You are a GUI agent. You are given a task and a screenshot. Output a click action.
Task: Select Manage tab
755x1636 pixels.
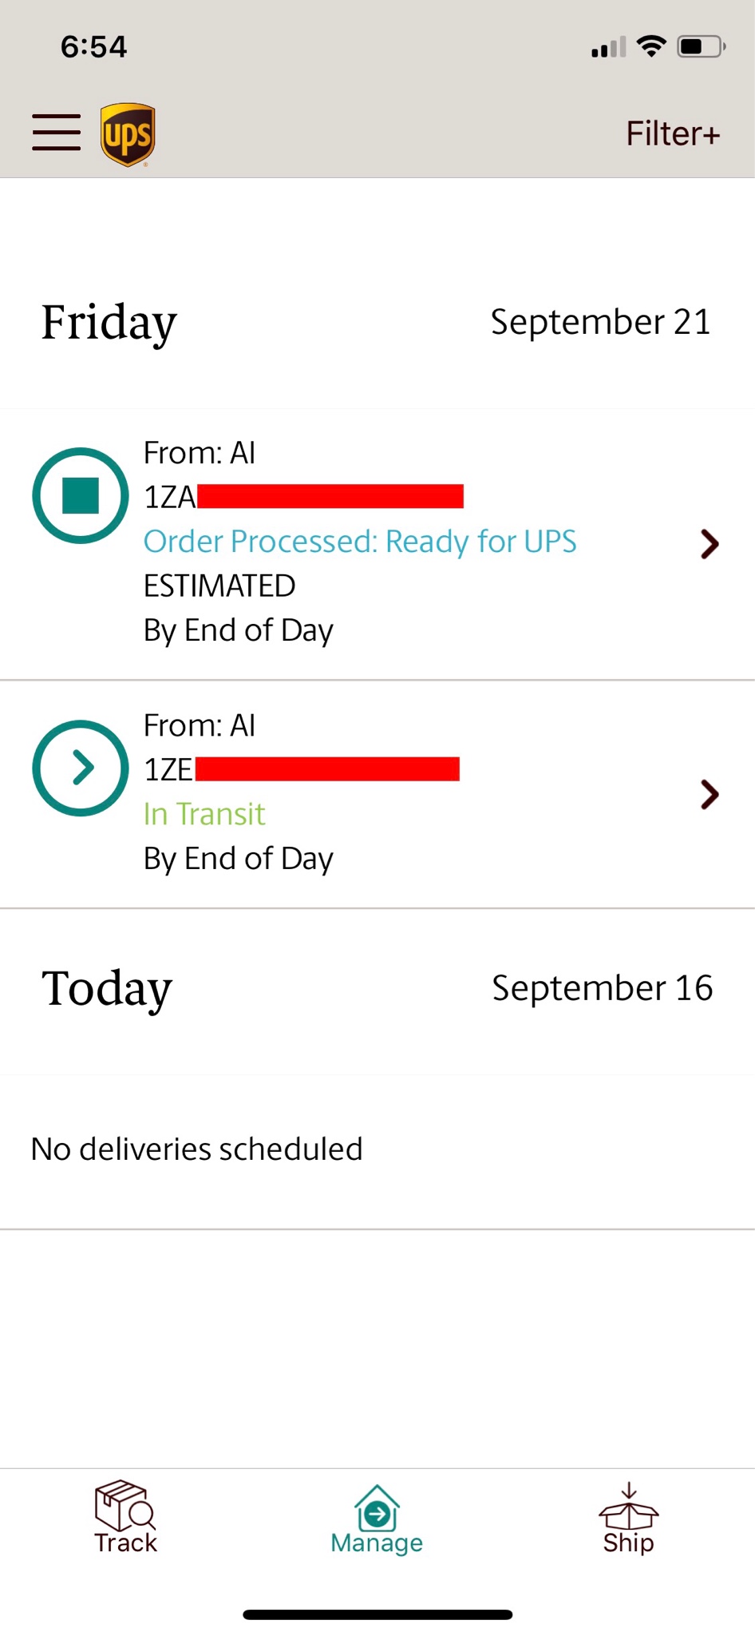pos(377,1518)
